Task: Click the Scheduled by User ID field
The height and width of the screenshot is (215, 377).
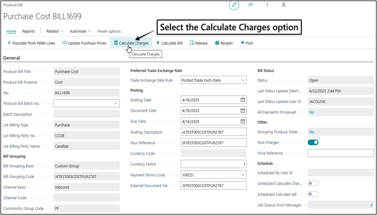Action: pyautogui.click(x=341, y=173)
